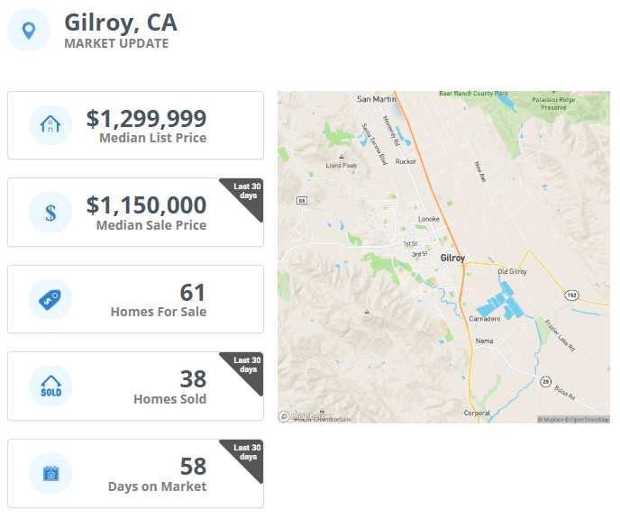The width and height of the screenshot is (620, 518).
Task: Click the dollar sign icon for Median Sale Price
Action: 50,213
